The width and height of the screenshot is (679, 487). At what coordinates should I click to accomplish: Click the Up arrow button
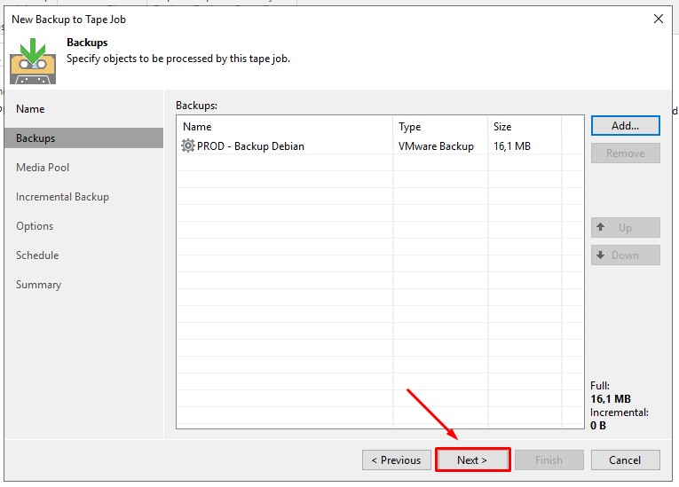coord(625,227)
